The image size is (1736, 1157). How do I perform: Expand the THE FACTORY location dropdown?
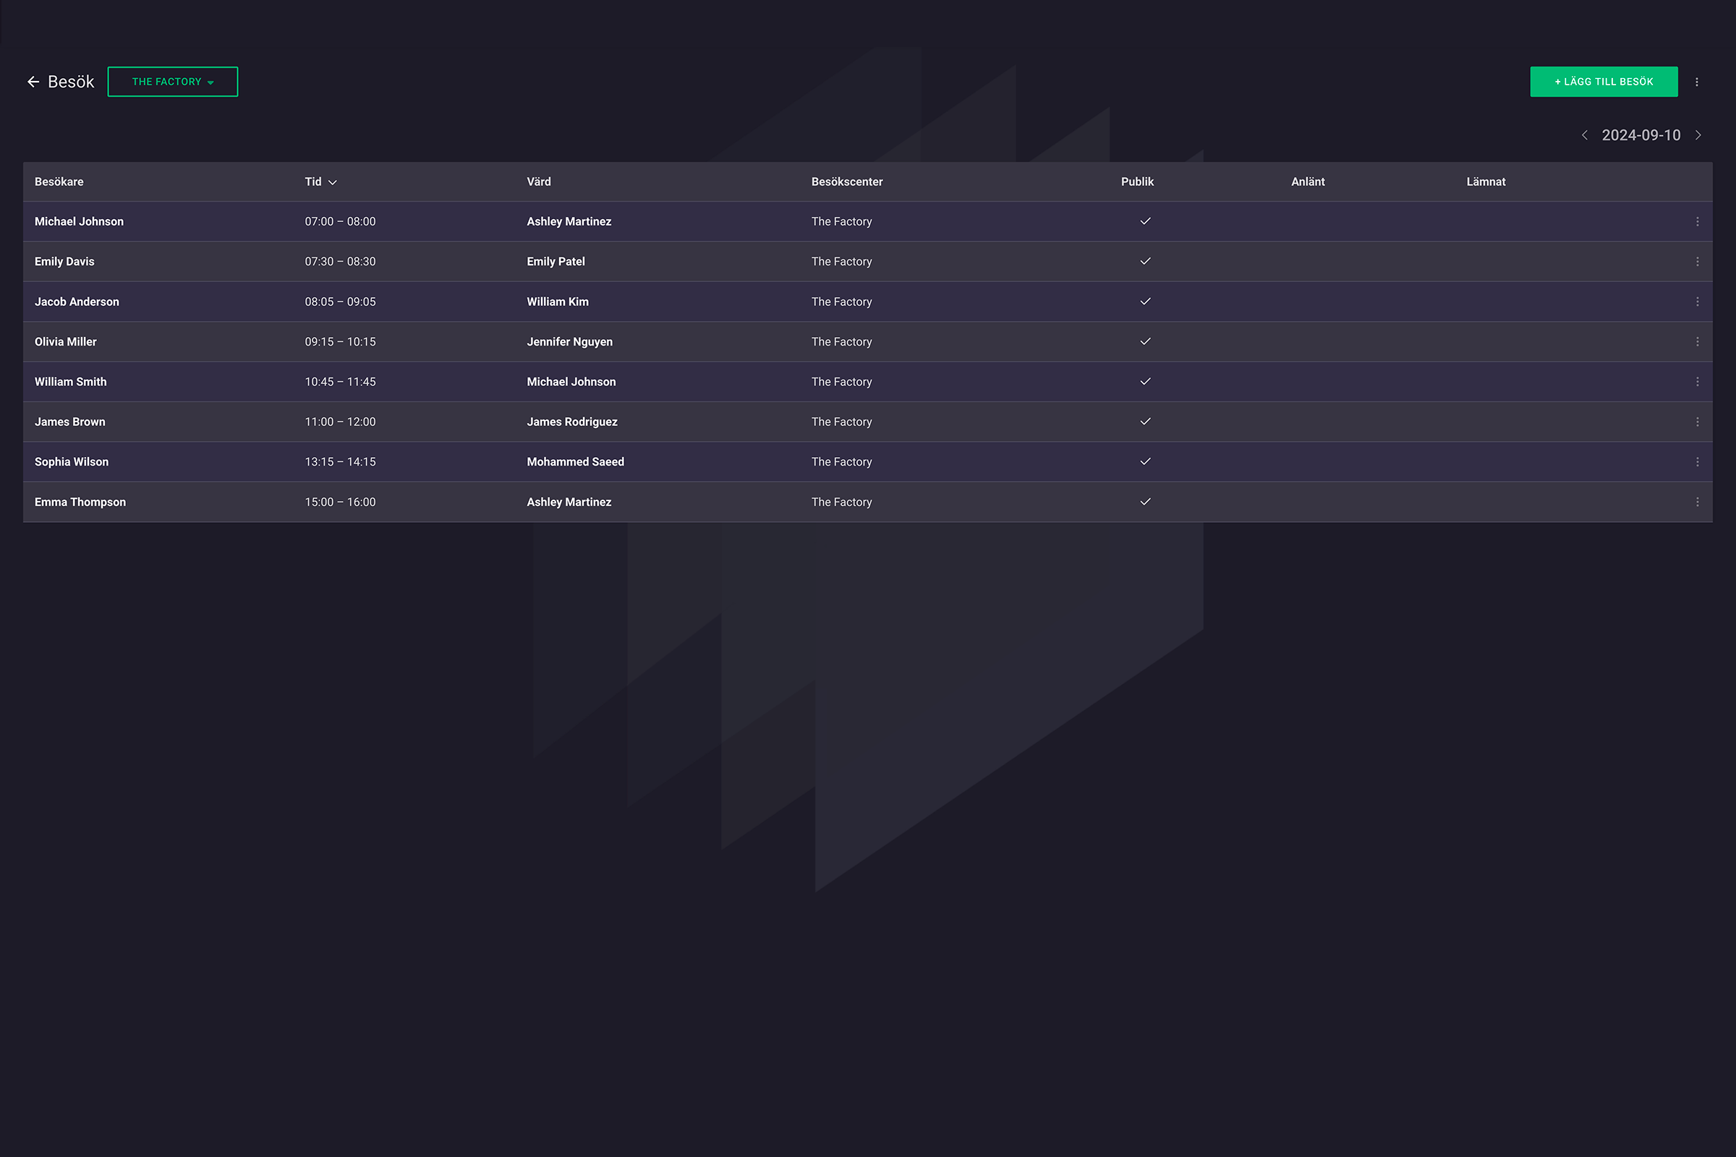173,82
